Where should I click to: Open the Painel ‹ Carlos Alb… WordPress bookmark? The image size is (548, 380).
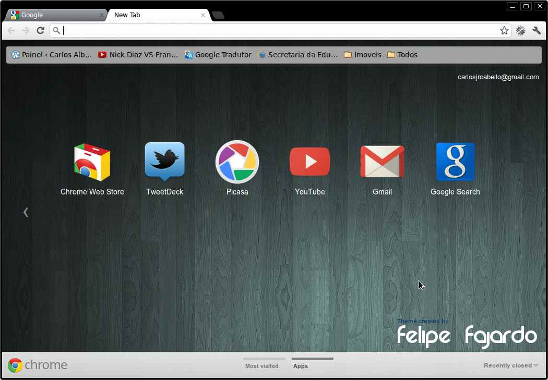pyautogui.click(x=52, y=55)
